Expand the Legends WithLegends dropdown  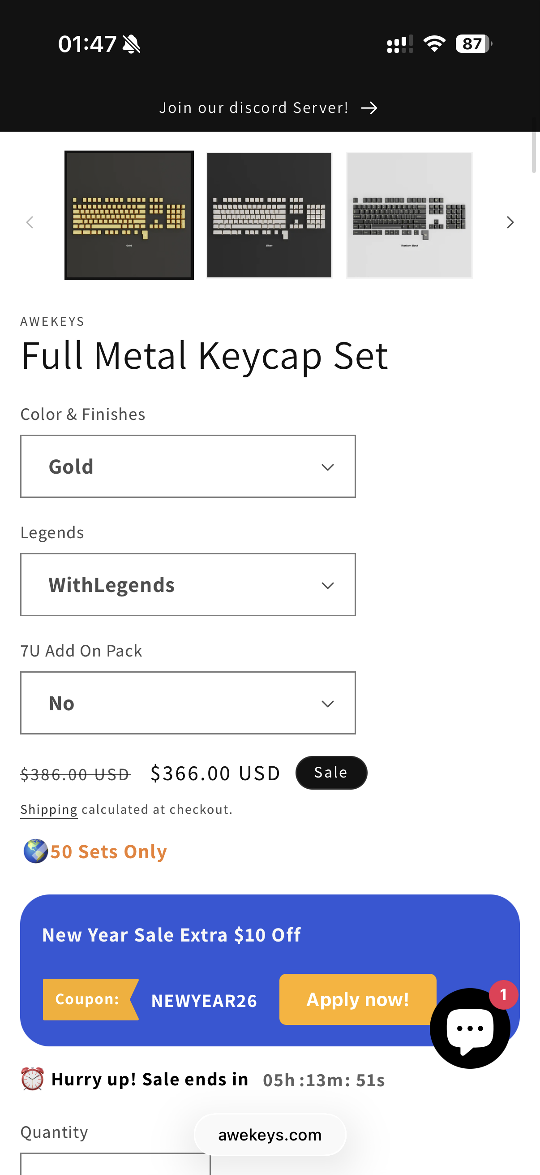click(x=188, y=584)
